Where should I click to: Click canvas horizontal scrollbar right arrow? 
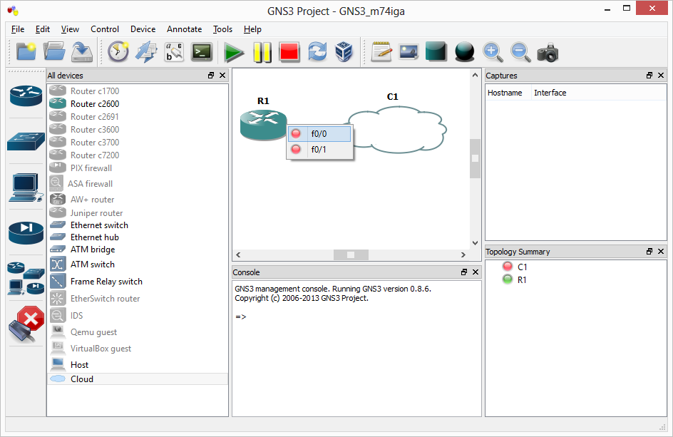(463, 255)
